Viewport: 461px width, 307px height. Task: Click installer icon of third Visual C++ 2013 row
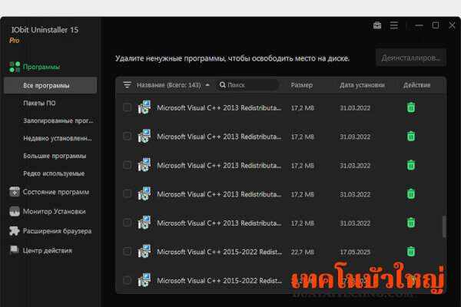[144, 165]
